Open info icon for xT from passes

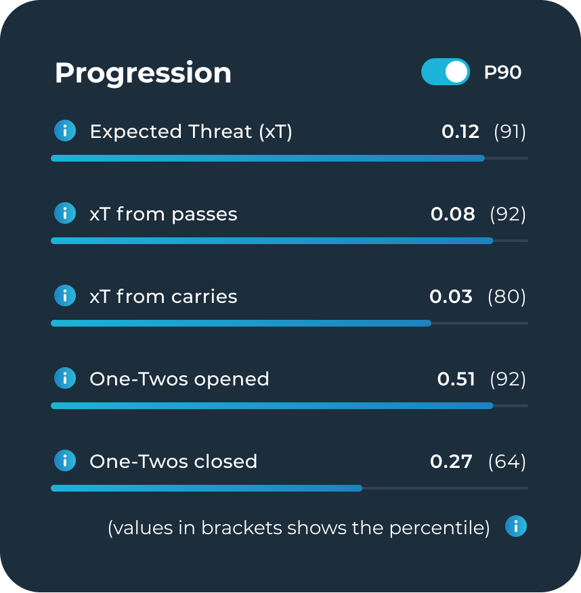65,213
